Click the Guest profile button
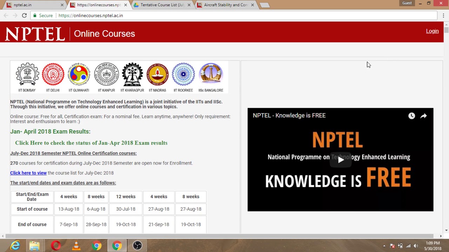The image size is (449, 252). click(x=407, y=3)
